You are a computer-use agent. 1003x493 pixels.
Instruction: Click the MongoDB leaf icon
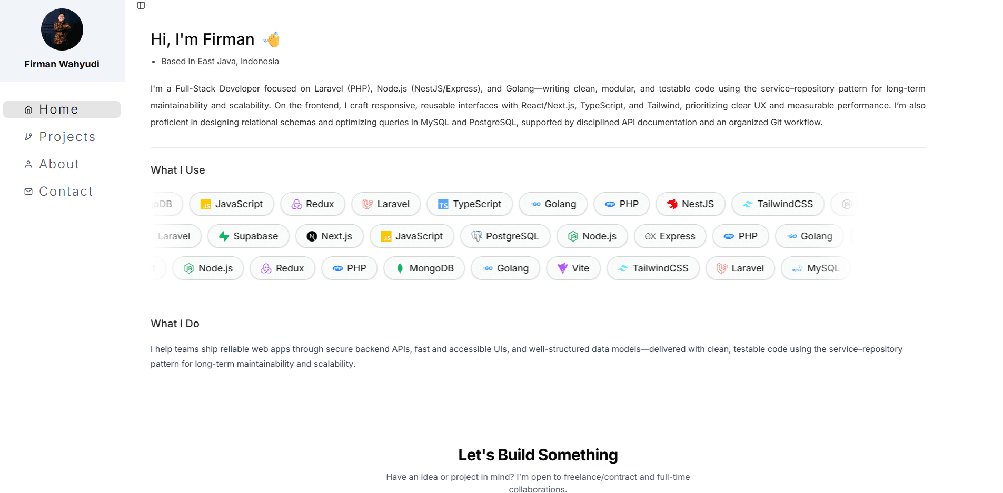[x=400, y=268]
